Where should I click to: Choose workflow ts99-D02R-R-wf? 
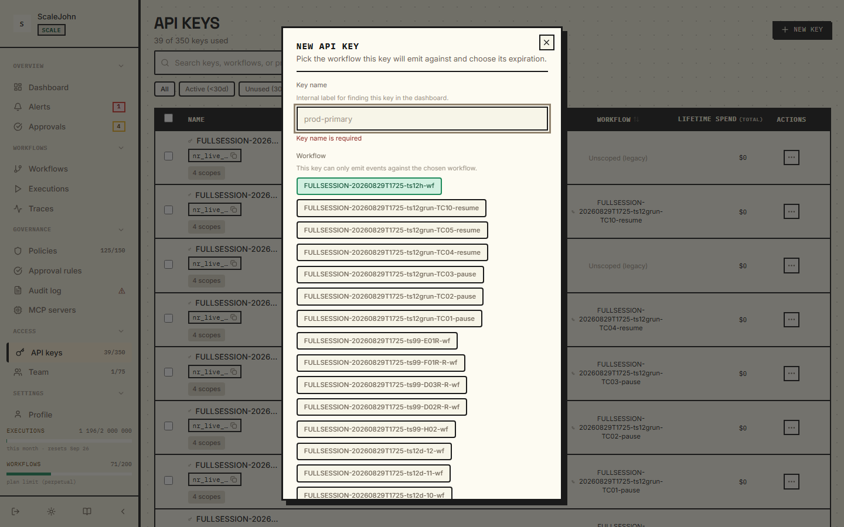click(382, 407)
